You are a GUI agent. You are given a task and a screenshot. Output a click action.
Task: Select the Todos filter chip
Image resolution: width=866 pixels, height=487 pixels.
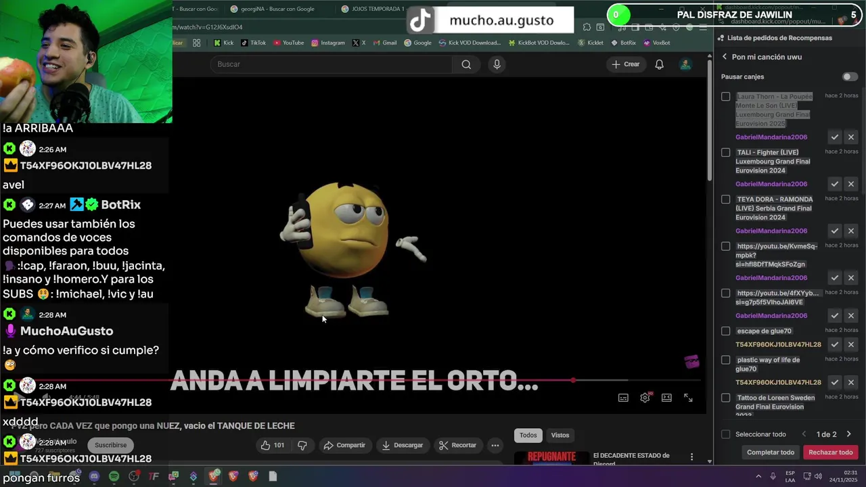pyautogui.click(x=528, y=435)
